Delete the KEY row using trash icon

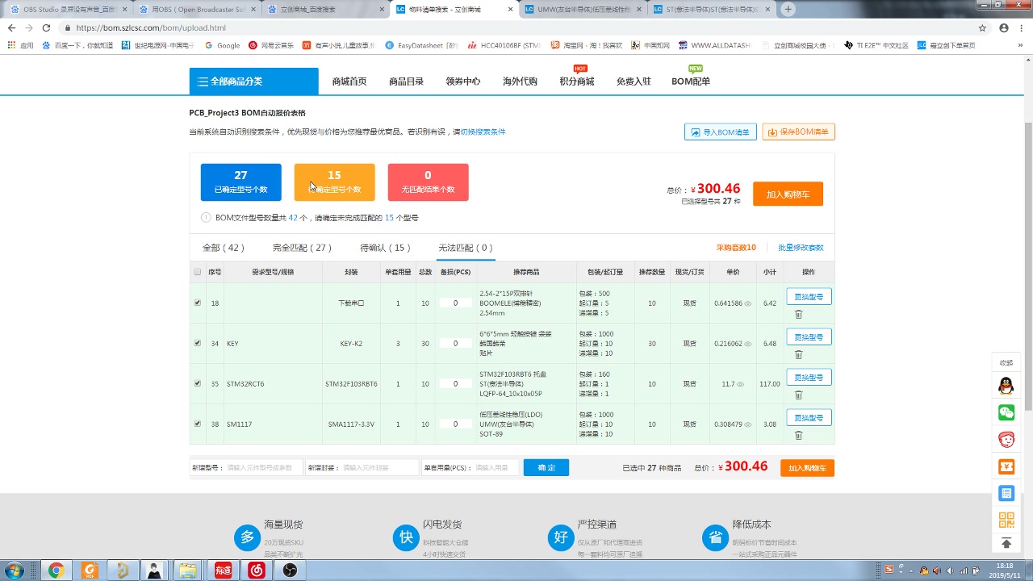coord(798,354)
